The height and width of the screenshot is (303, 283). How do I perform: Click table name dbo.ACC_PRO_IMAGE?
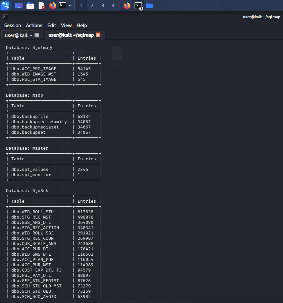click(x=34, y=69)
